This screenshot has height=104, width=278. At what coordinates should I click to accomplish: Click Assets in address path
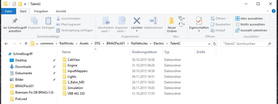click(x=84, y=43)
